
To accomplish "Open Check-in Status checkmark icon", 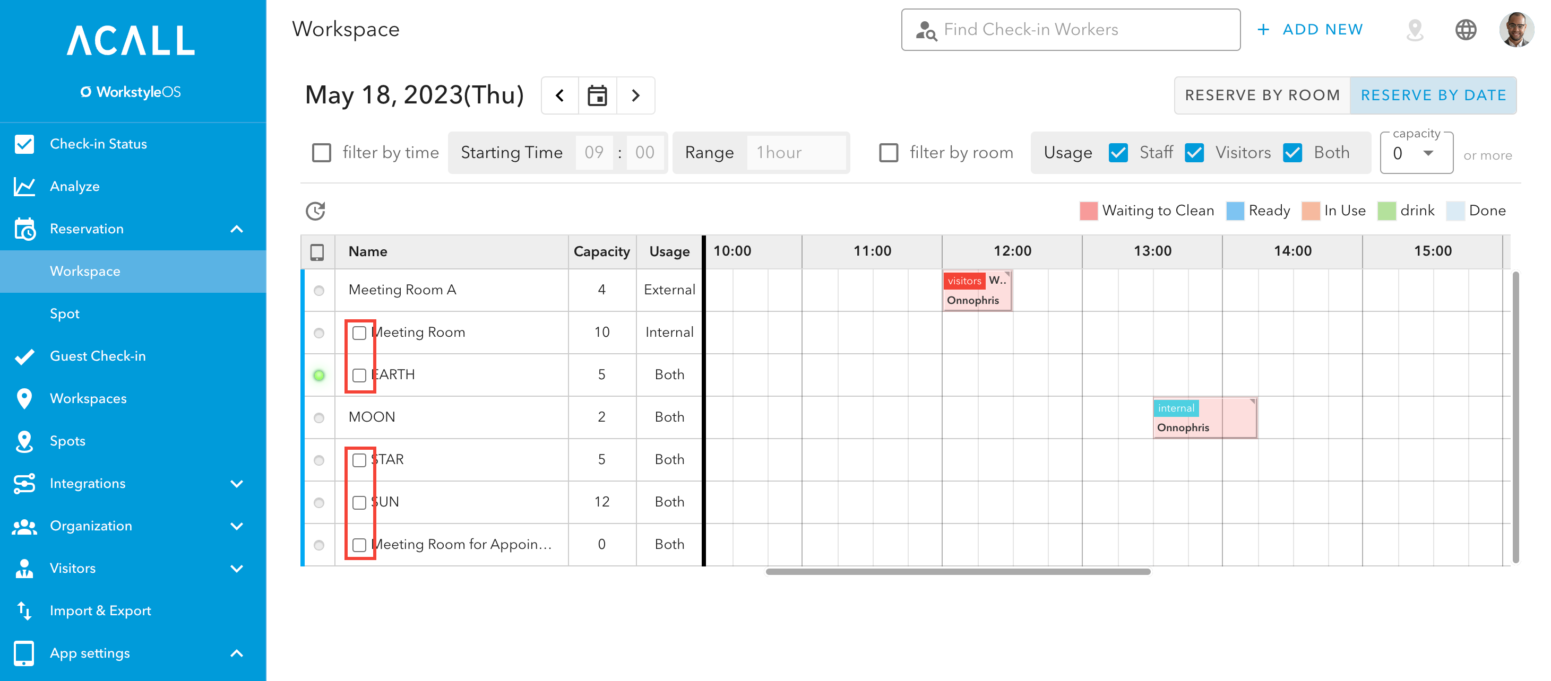I will pos(24,144).
